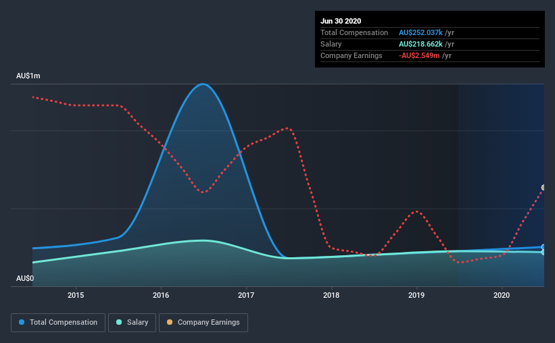Image resolution: width=555 pixels, height=343 pixels.
Task: Click the AU$252.037k total compensation value
Action: 420,32
